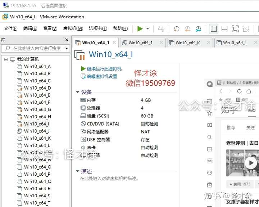The image size is (259, 207).
Task: Open the USB 控制器 device entry
Action: pos(98,140)
